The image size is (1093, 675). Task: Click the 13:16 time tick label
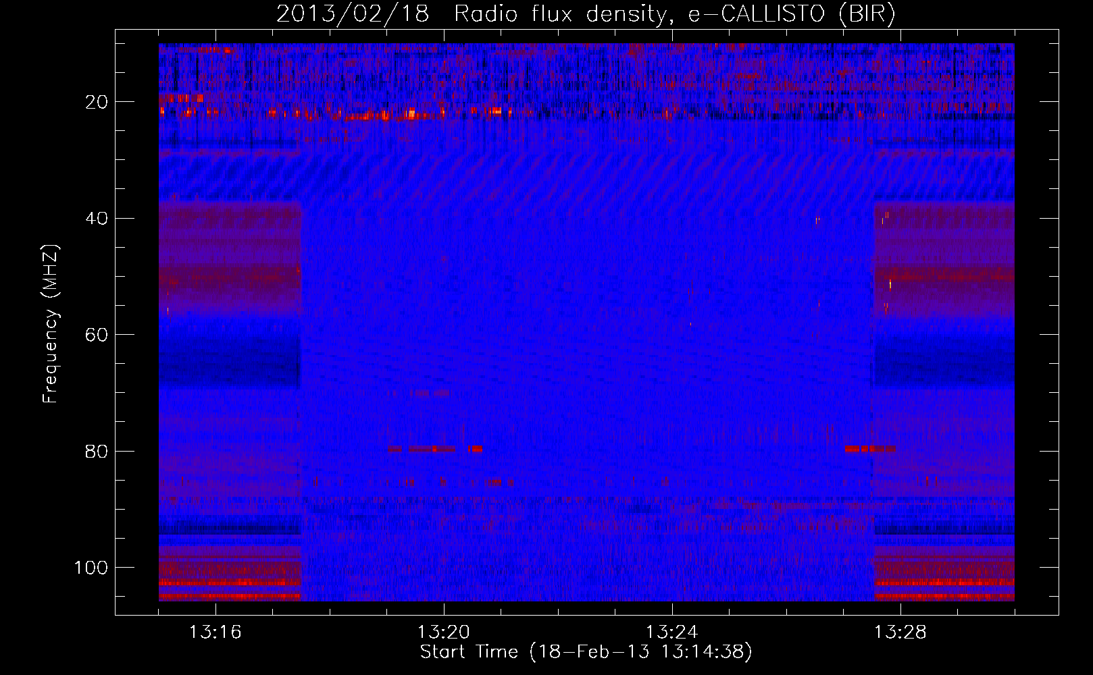click(215, 632)
